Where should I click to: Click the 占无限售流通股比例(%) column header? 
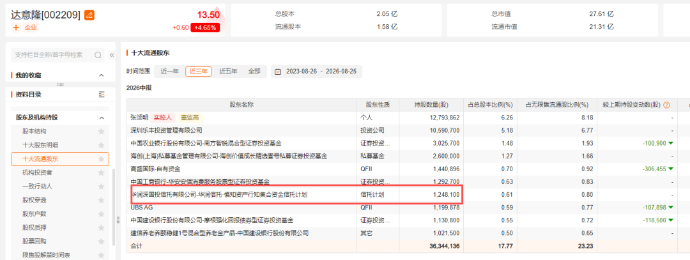point(556,105)
